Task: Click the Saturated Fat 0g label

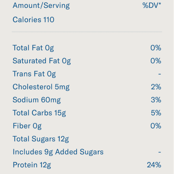Action: point(42,61)
